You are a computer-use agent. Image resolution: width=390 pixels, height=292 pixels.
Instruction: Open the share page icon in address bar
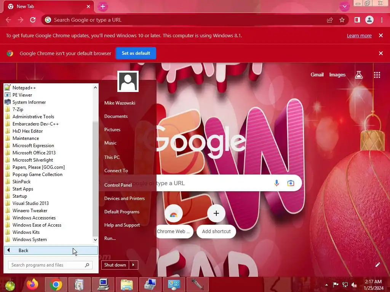tap(330, 20)
